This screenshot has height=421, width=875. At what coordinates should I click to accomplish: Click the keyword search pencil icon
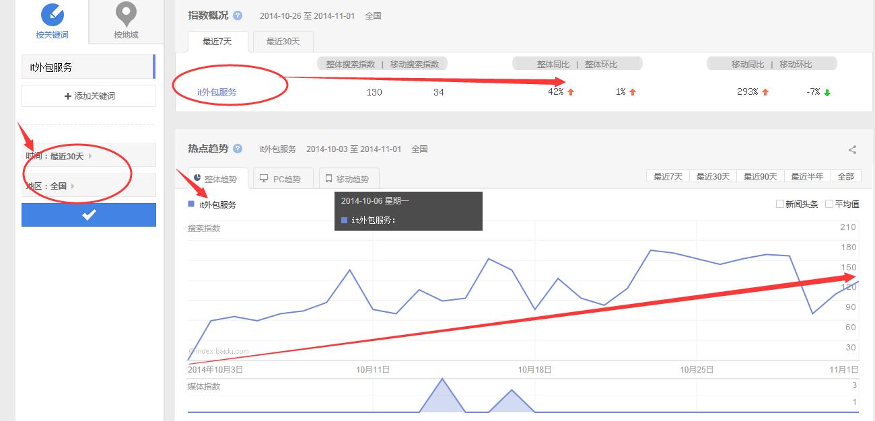pos(52,13)
